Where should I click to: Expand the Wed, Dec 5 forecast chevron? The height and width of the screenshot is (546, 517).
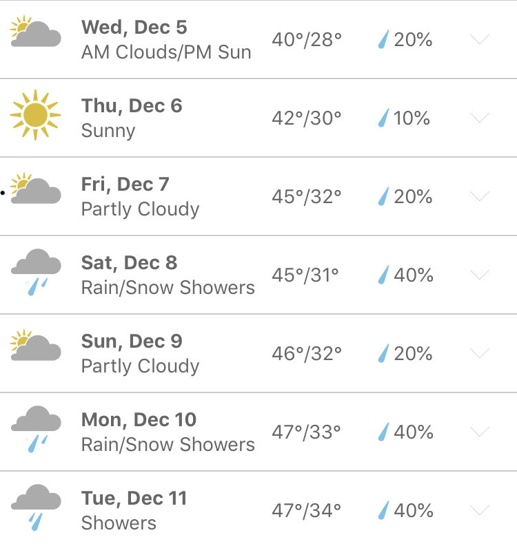coord(480,39)
